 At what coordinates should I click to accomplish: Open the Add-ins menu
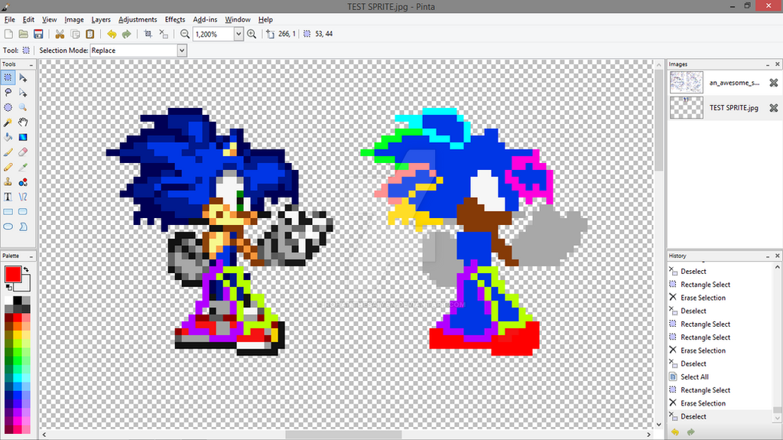[x=205, y=19]
